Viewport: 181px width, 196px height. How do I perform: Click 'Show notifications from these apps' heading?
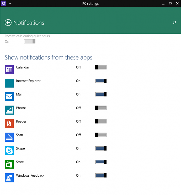coord(49,57)
